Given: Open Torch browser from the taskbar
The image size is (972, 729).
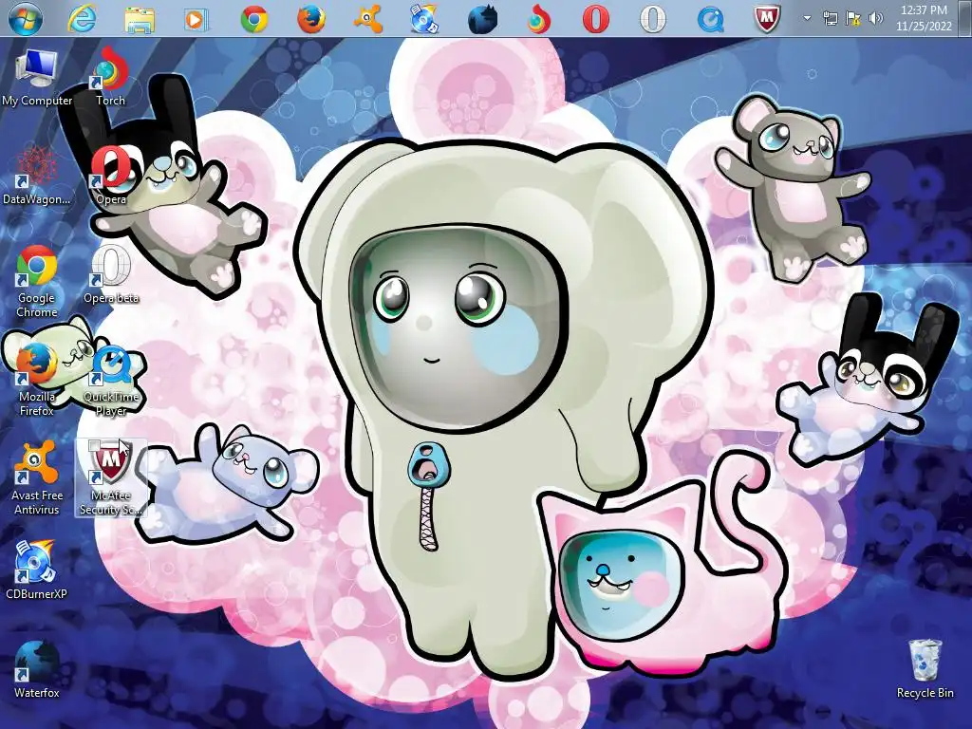Looking at the screenshot, I should click(538, 19).
